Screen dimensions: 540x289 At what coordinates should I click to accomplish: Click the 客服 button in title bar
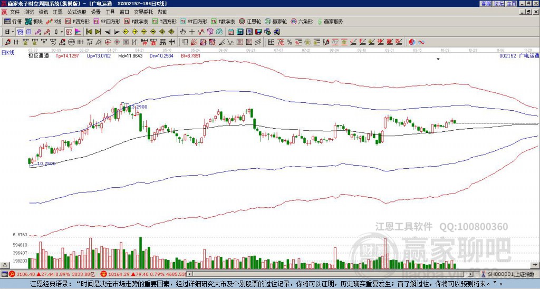pos(486,4)
